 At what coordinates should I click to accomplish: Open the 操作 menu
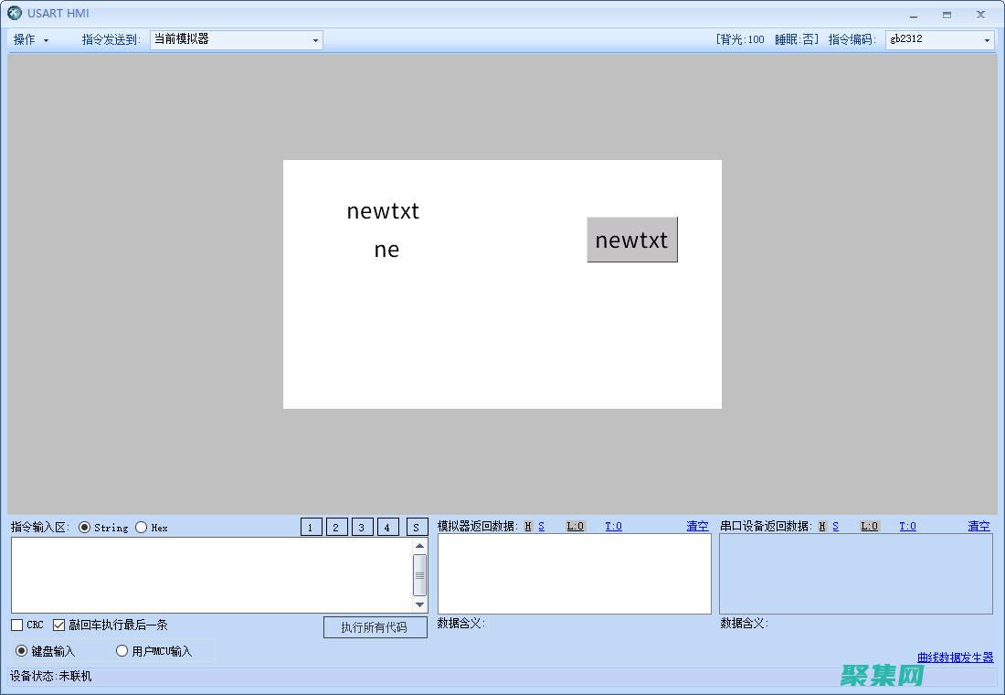click(26, 39)
